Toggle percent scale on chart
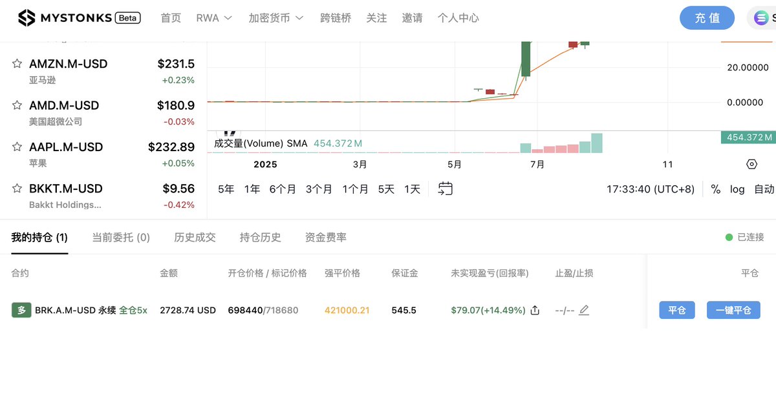776x401 pixels. click(x=715, y=189)
